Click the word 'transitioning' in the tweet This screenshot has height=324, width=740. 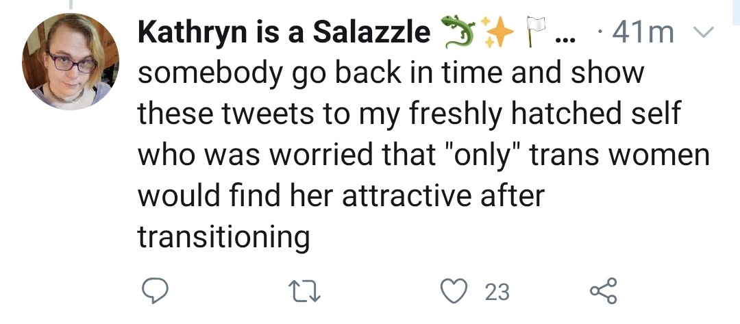(x=223, y=237)
